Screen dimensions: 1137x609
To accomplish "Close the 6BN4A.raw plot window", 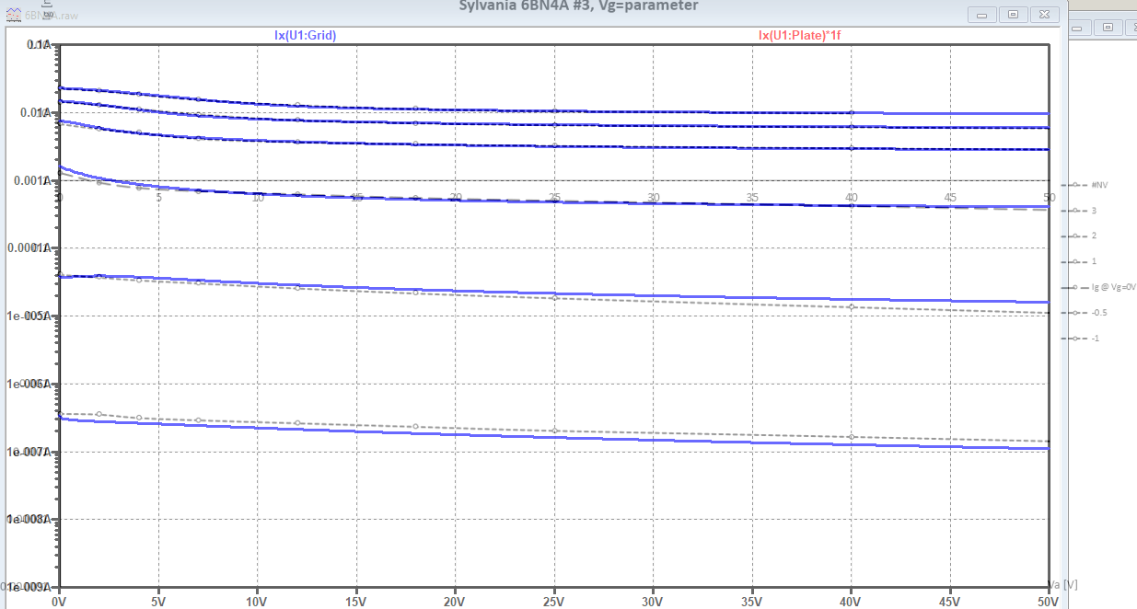I will [1043, 15].
